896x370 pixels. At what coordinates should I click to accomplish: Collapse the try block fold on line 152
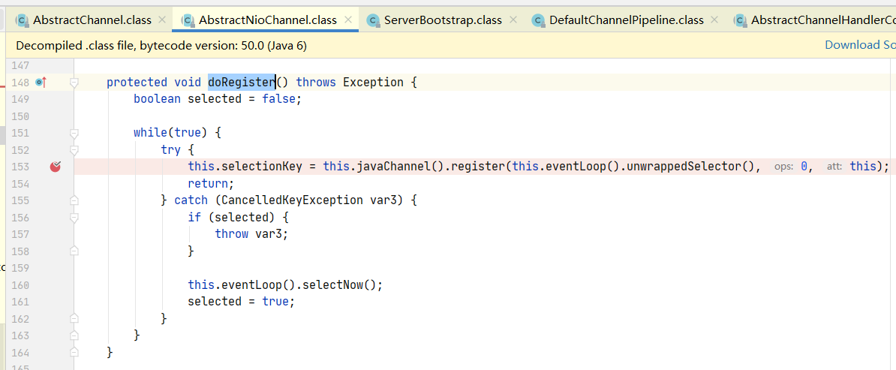tap(74, 150)
